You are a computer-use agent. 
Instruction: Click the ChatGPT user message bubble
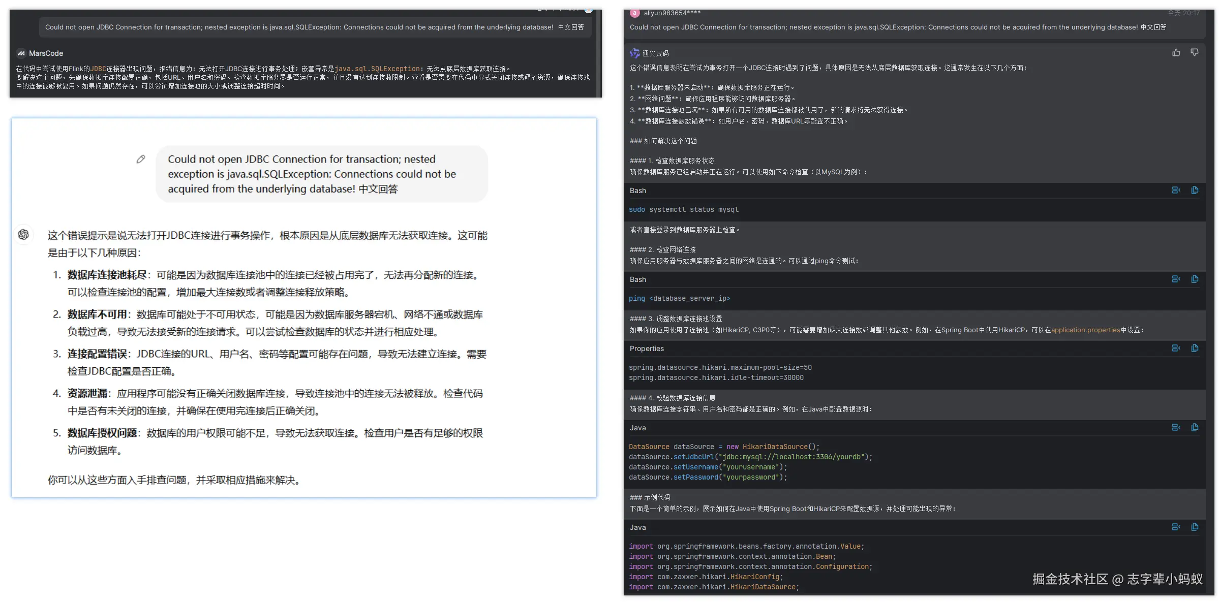(321, 174)
